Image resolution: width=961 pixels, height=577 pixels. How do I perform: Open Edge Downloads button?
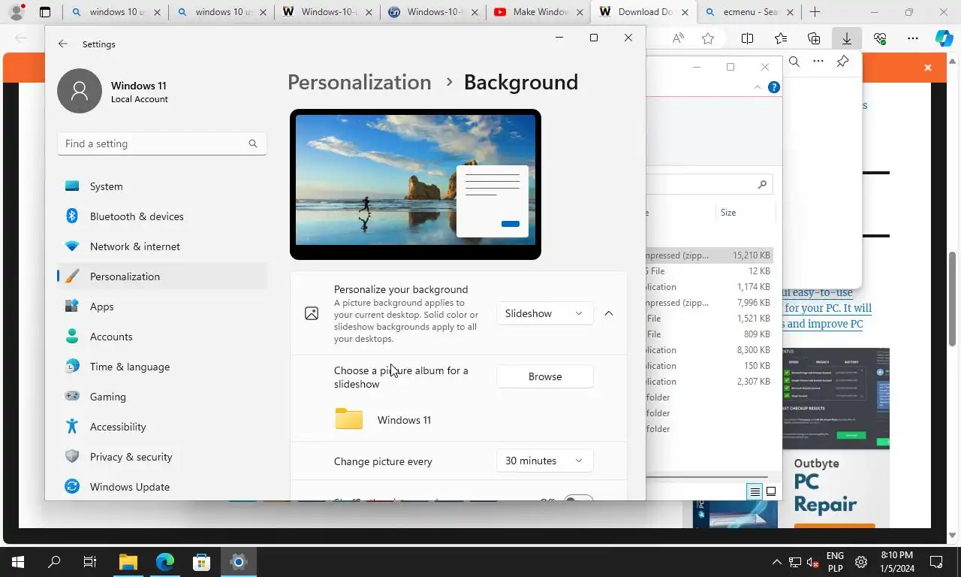pos(846,38)
